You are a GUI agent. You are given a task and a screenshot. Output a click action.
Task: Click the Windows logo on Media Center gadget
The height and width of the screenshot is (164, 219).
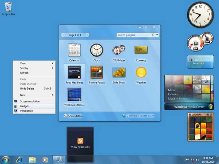[211, 107]
